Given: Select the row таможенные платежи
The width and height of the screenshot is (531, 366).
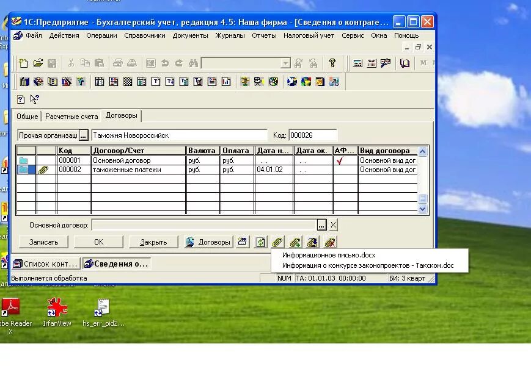Looking at the screenshot, I should point(217,170).
